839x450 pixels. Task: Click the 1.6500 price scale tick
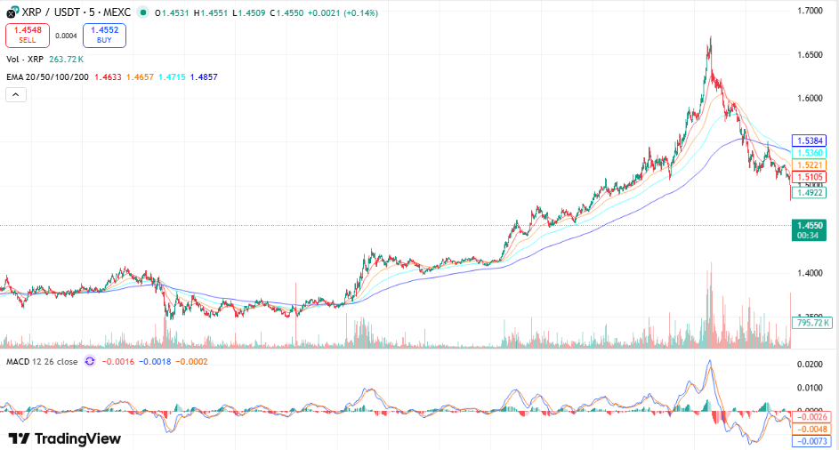click(810, 54)
